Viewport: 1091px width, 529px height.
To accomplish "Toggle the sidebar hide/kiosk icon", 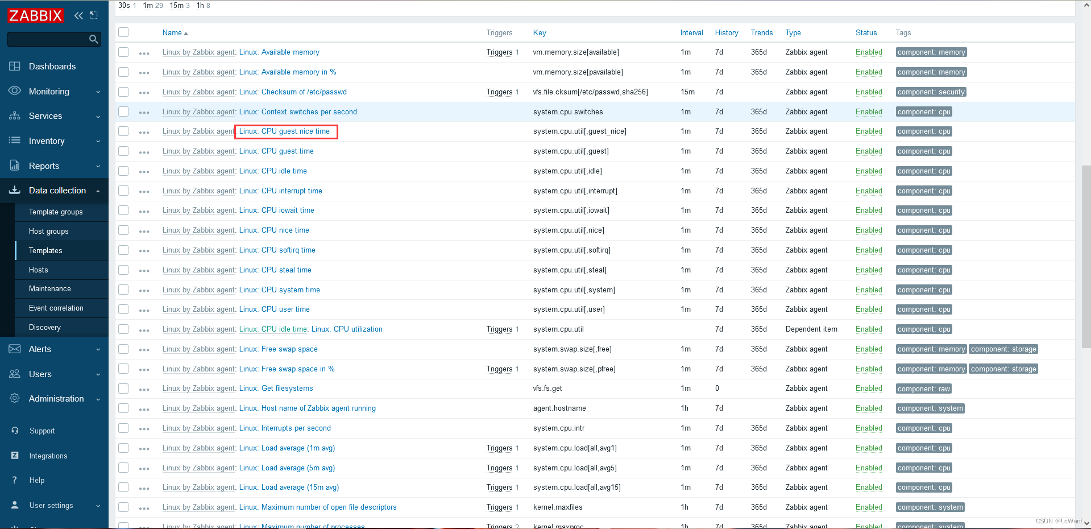I will (x=94, y=15).
